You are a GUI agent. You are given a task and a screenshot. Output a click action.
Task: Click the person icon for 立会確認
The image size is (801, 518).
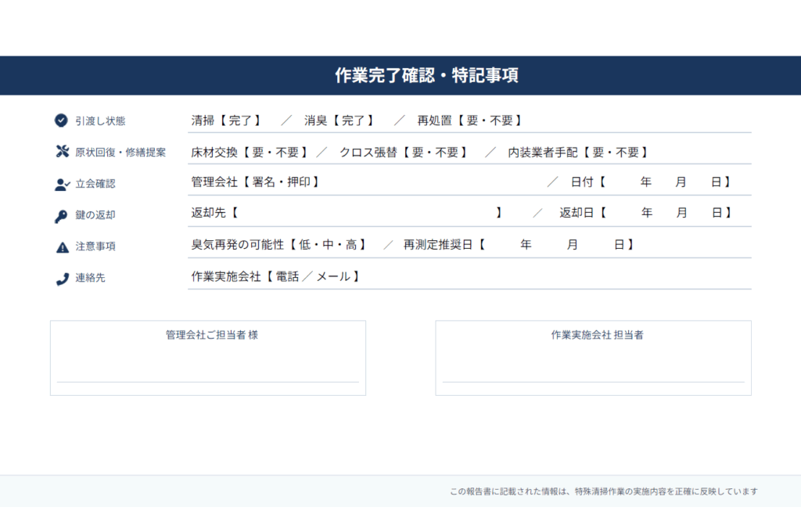pos(61,184)
